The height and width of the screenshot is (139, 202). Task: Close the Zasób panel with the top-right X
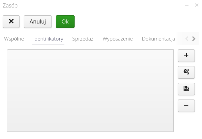tap(197, 5)
